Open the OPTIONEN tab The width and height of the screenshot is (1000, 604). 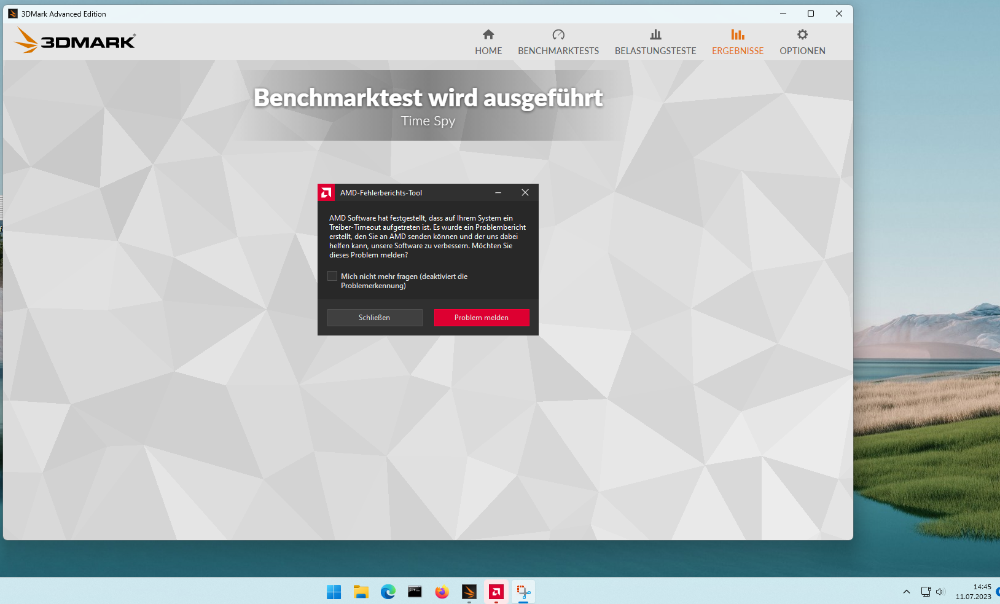pos(802,42)
